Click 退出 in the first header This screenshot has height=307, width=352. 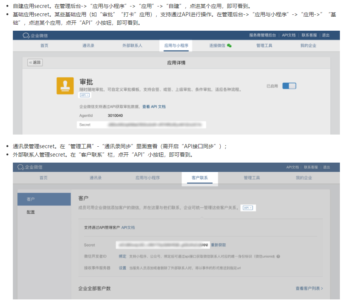click(x=326, y=35)
